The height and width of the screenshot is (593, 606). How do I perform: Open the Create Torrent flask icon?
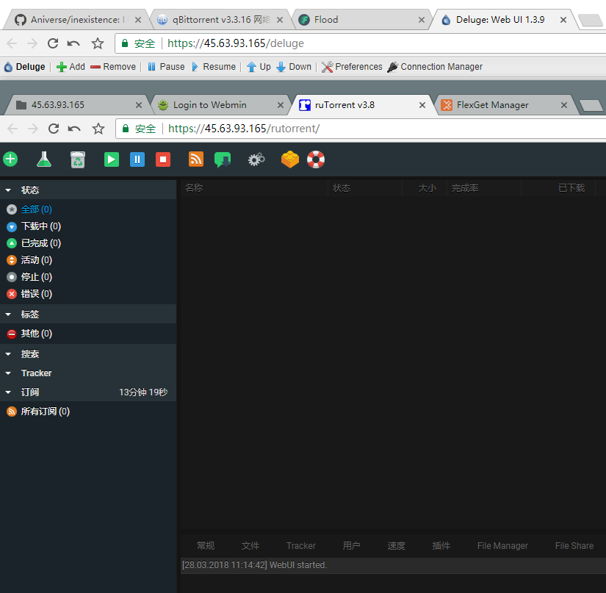tap(44, 159)
